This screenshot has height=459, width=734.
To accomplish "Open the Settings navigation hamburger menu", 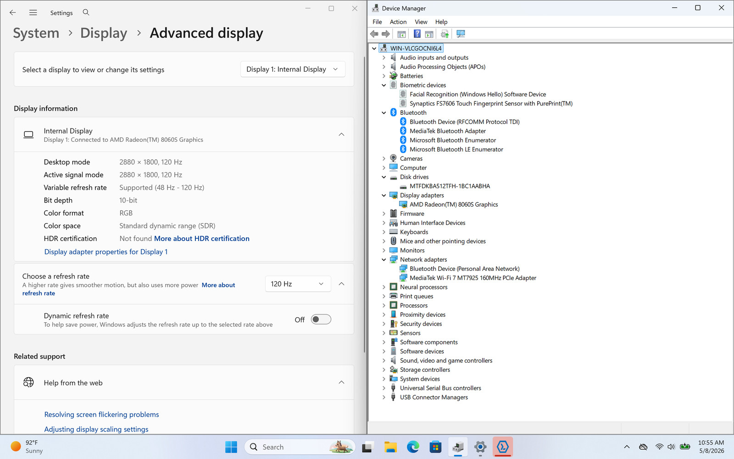I will click(33, 13).
